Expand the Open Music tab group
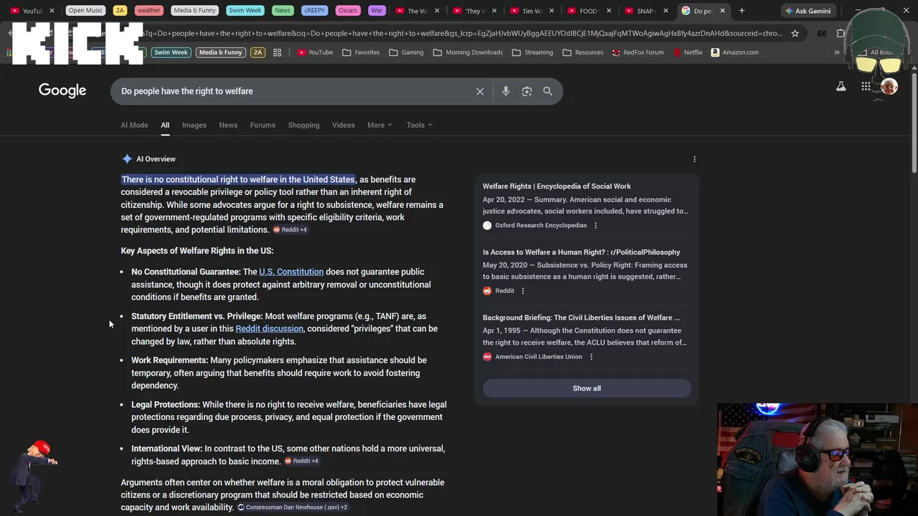This screenshot has height=516, width=918. pyautogui.click(x=85, y=11)
